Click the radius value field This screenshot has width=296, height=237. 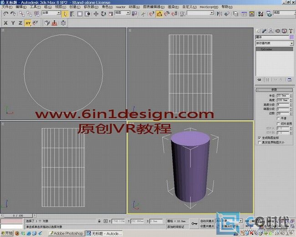tap(283, 95)
